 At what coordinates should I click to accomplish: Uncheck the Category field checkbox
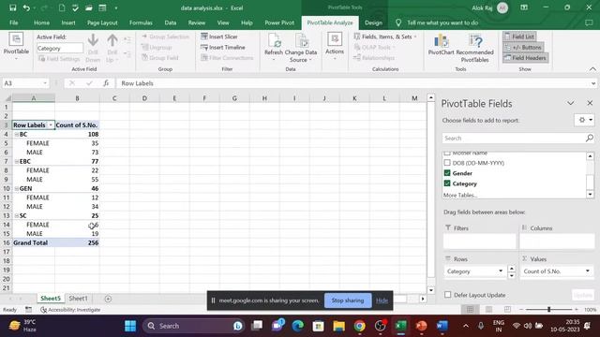[447, 183]
